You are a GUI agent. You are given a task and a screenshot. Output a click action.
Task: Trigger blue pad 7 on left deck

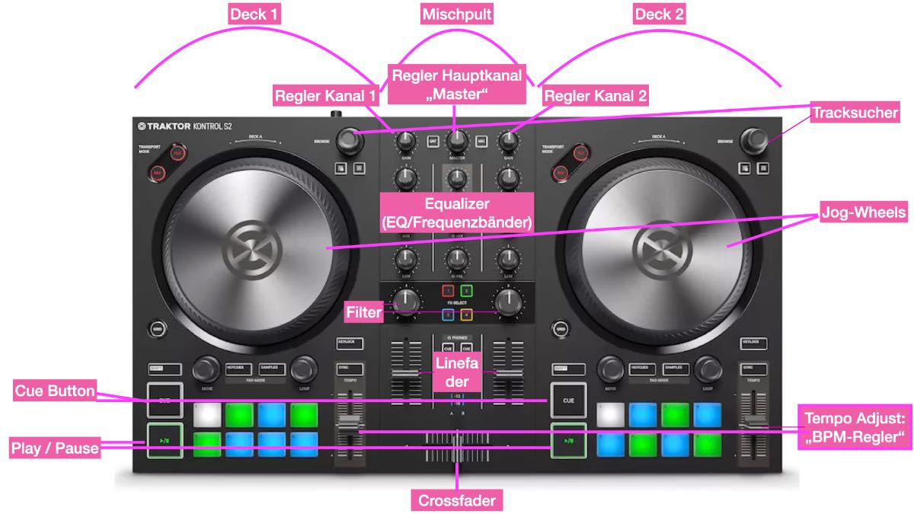(x=271, y=444)
